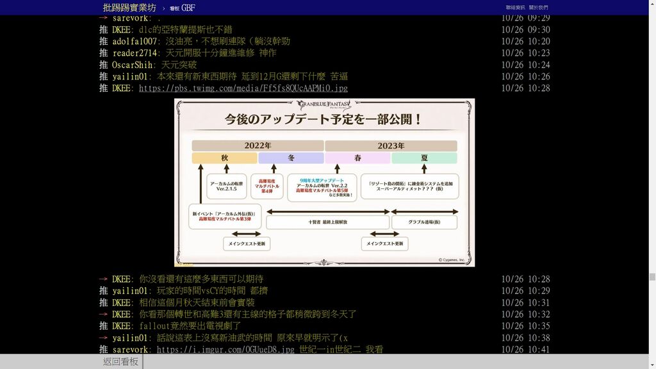Click the 推 marker on OscarShih's row

(103, 65)
